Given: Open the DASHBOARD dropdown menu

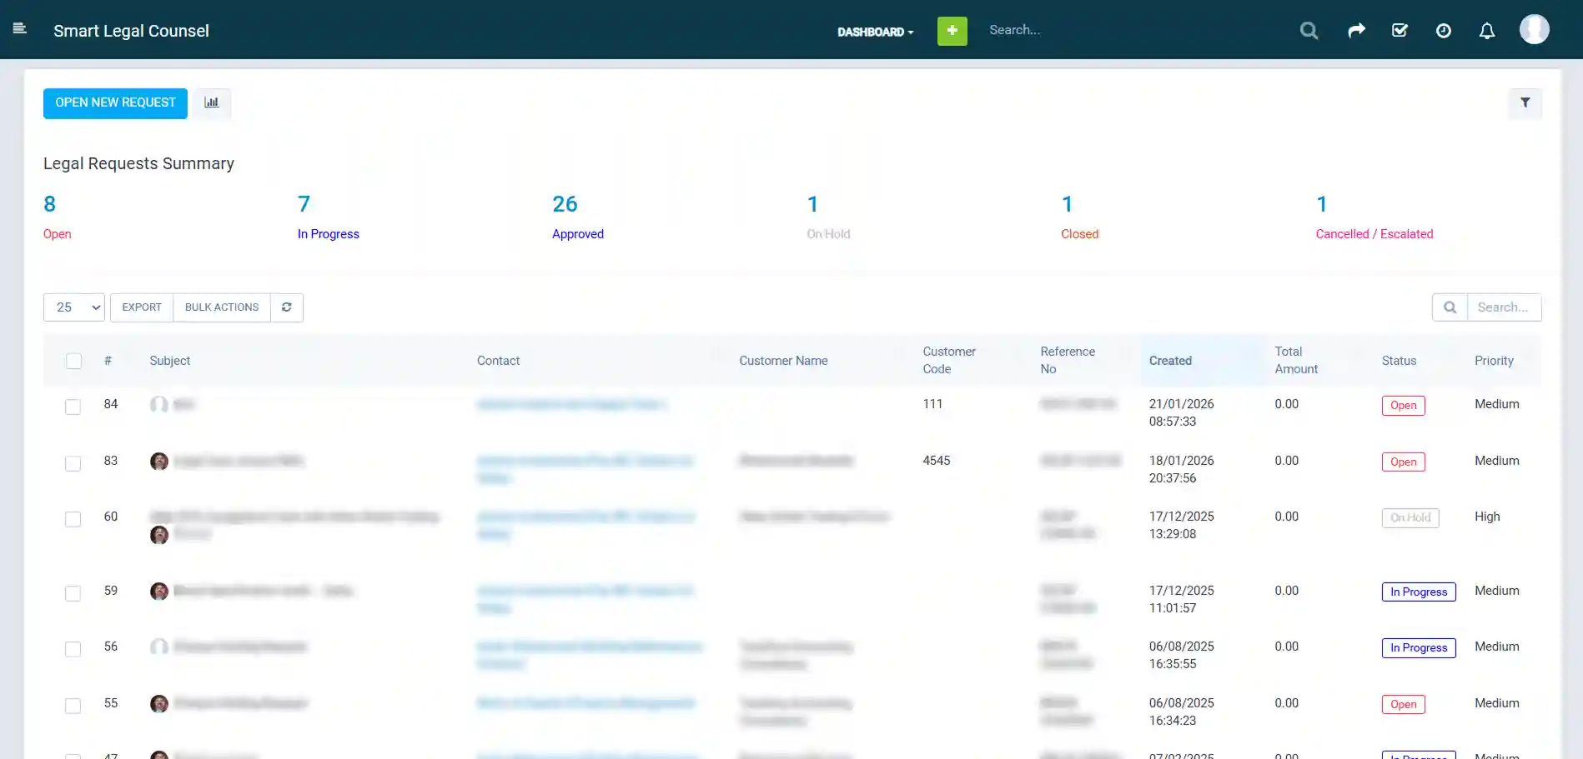Looking at the screenshot, I should click(x=875, y=32).
